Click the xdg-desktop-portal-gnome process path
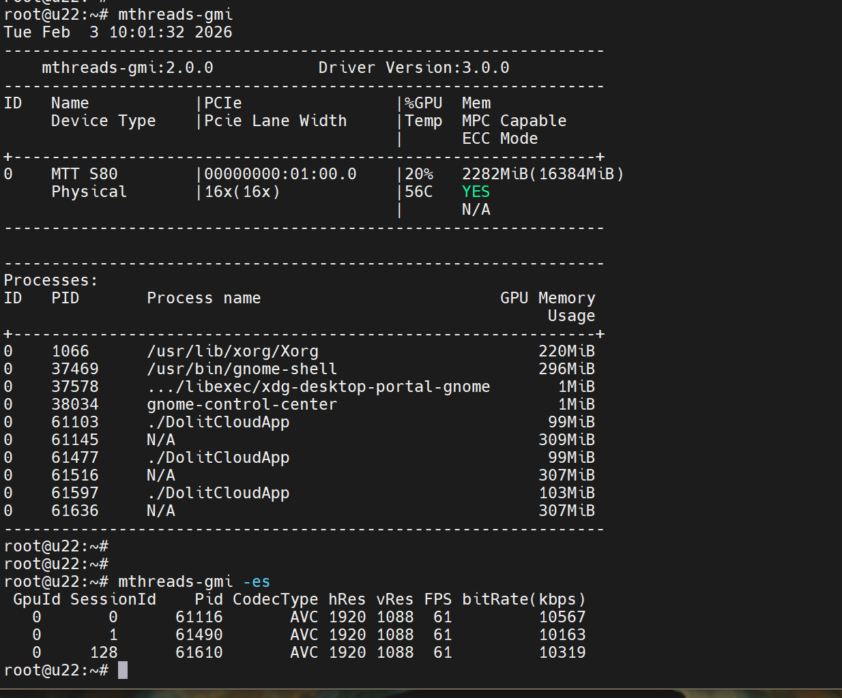This screenshot has height=698, width=842. click(319, 386)
